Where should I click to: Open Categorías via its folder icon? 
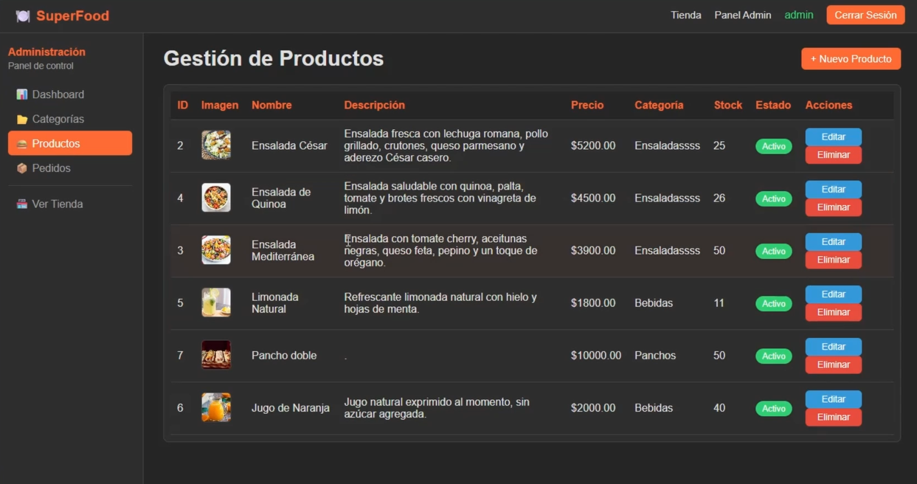[x=21, y=119]
